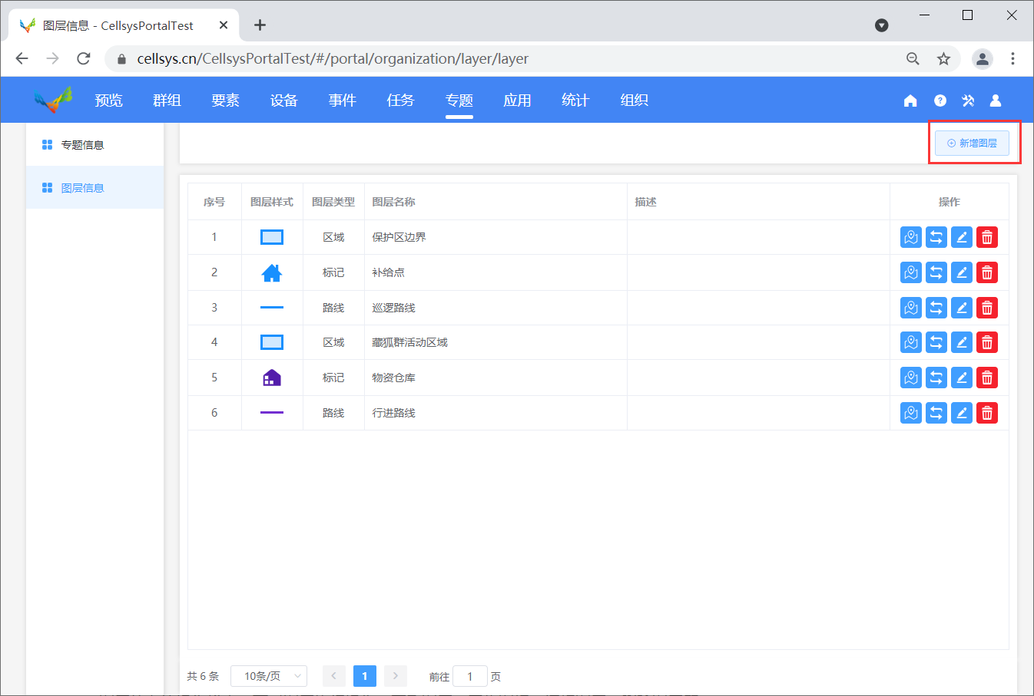Open the 设备 menu
This screenshot has width=1034, height=696.
click(x=283, y=101)
